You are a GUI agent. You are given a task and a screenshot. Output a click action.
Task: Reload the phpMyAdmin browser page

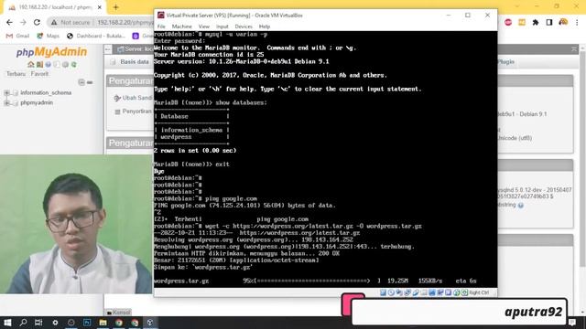click(x=37, y=22)
